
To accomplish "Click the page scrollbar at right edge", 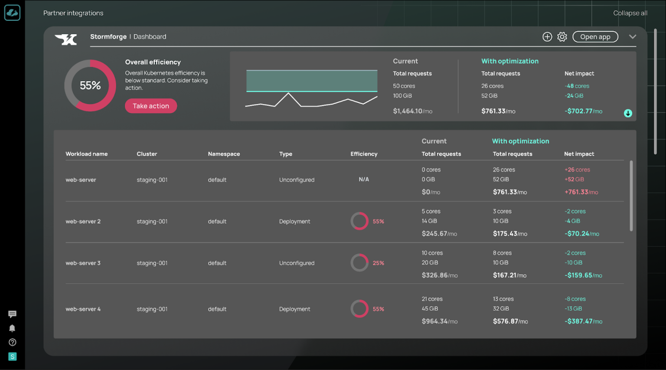I will click(x=655, y=92).
